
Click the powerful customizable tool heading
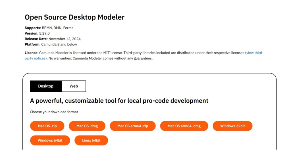pos(119,101)
